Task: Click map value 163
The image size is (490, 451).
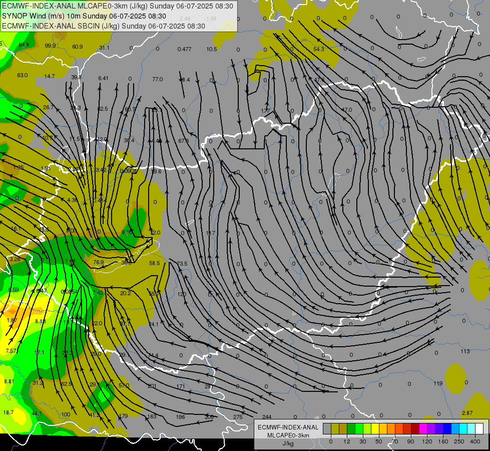Action: point(152,416)
